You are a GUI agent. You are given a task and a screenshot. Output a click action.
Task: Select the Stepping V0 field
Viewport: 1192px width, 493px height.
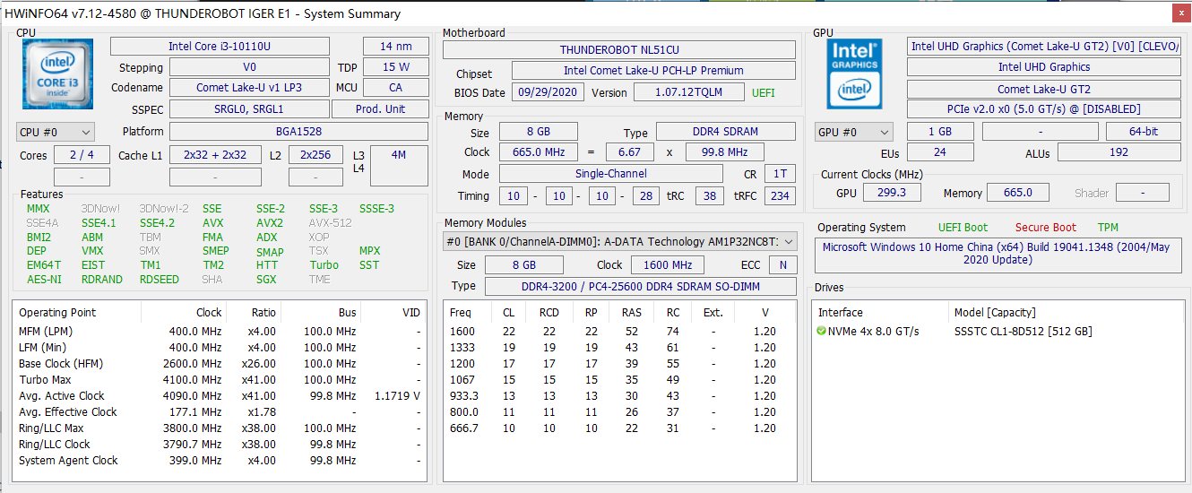point(249,67)
